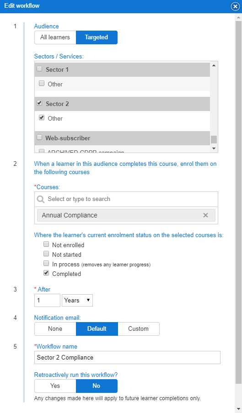Image resolution: width=242 pixels, height=413 pixels.
Task: Click the sectors list scroll down arrow
Action: (214, 148)
